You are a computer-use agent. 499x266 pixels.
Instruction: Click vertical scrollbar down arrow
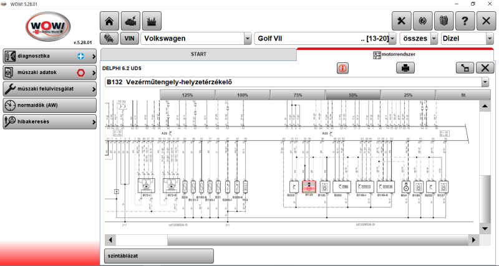coord(485,229)
